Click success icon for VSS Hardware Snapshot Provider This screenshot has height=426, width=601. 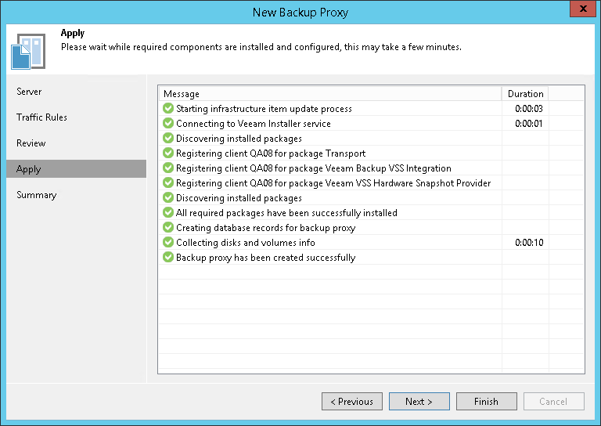click(167, 183)
